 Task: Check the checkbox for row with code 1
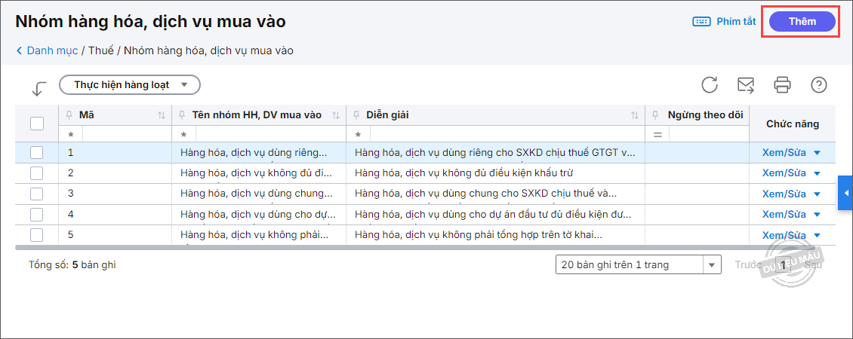click(36, 152)
